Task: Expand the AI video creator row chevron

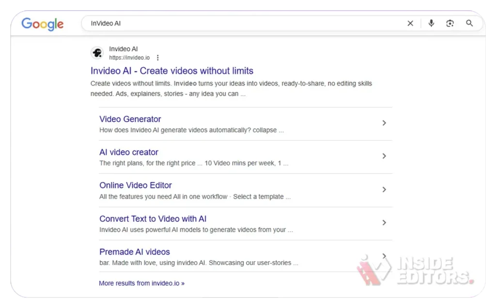Action: click(x=384, y=156)
